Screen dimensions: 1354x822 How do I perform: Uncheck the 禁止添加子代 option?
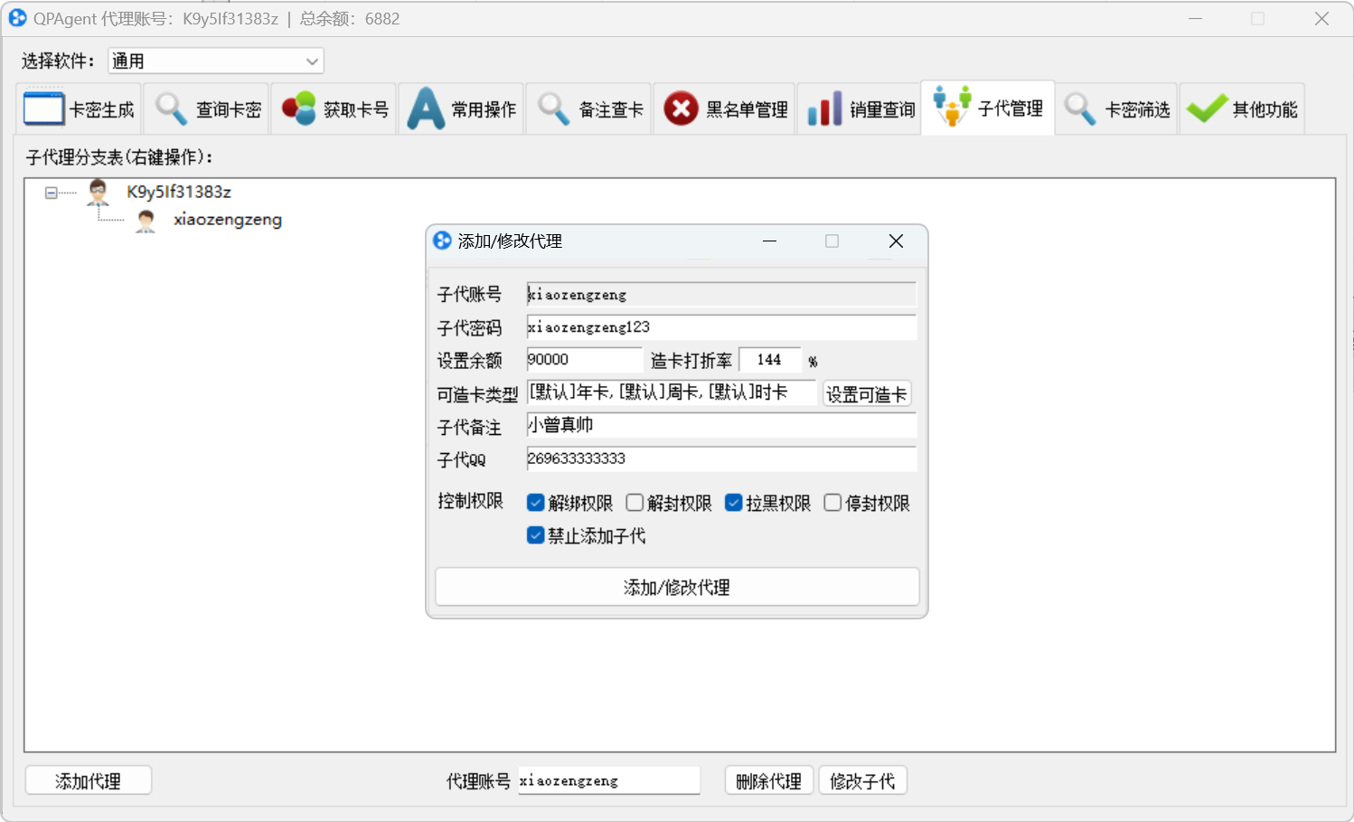(x=535, y=535)
